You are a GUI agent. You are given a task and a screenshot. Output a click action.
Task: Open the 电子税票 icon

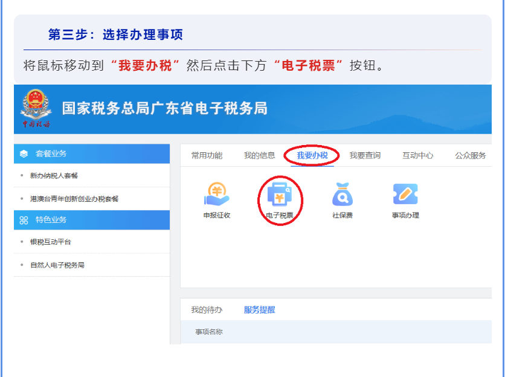[x=279, y=195]
